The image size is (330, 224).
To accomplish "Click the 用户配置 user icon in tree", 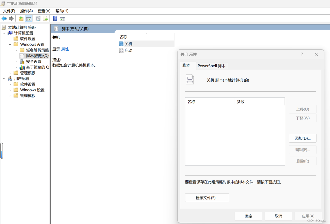I will click(10, 79).
